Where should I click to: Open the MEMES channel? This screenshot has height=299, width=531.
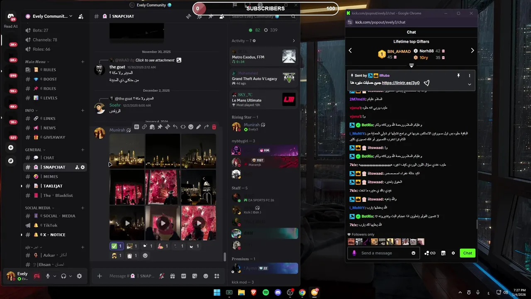(x=54, y=176)
